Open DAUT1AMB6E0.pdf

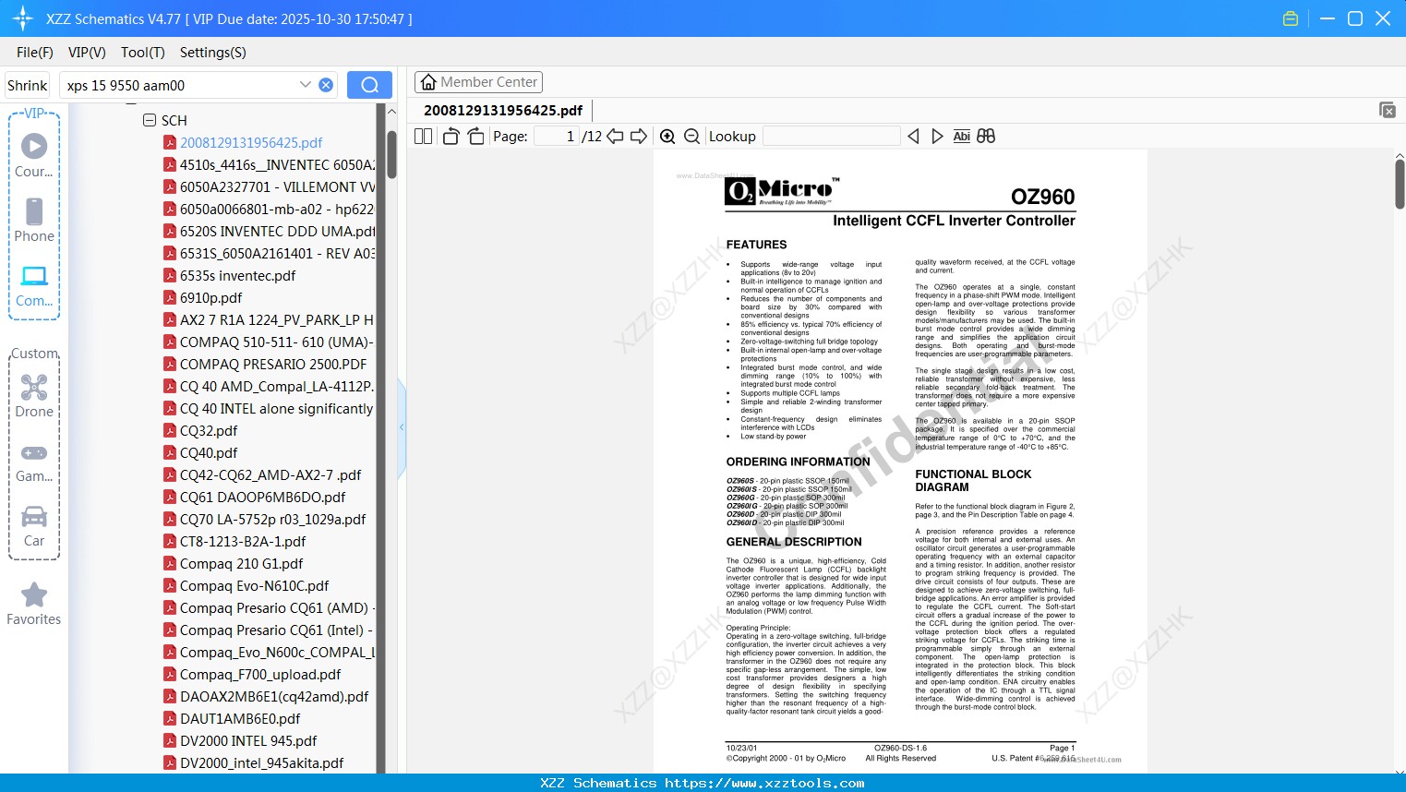coord(240,718)
